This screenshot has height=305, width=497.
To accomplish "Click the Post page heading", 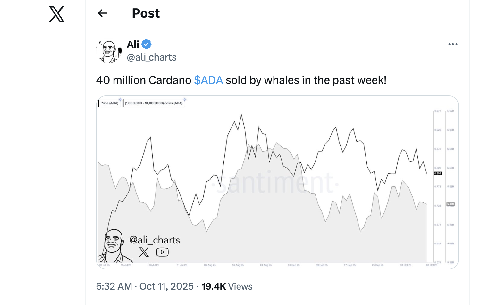I will [146, 13].
